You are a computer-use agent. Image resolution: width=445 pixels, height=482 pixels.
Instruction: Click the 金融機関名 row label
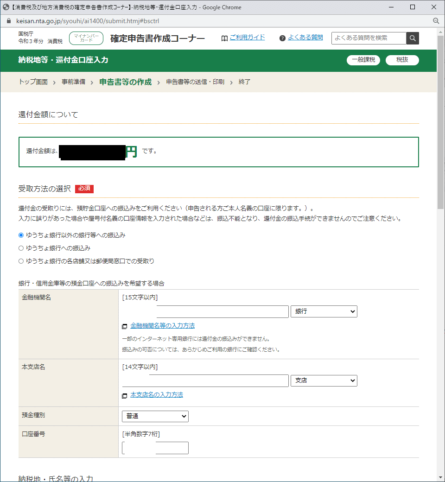(36, 297)
